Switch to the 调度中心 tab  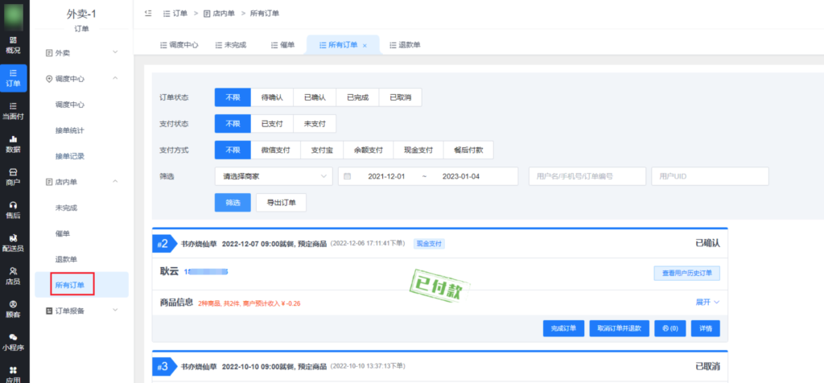(x=174, y=46)
